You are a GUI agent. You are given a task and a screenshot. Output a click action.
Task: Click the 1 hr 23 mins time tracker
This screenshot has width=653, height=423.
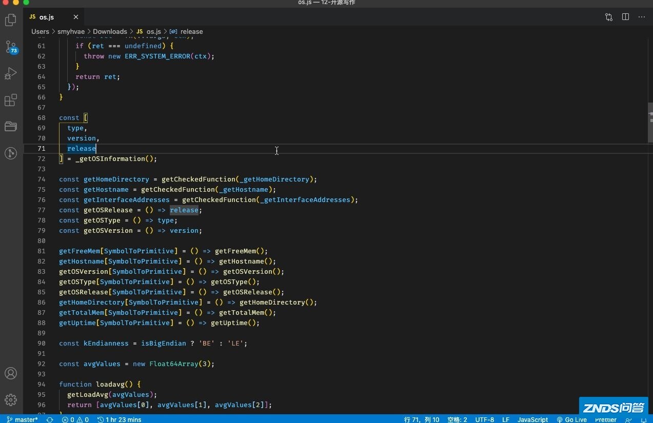point(119,419)
